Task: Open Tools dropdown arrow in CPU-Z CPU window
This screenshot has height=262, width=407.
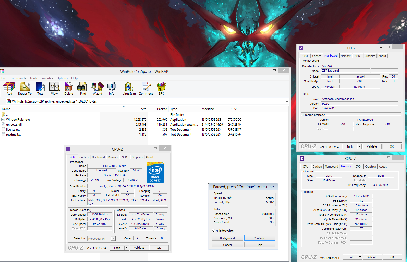Action: coord(127,248)
